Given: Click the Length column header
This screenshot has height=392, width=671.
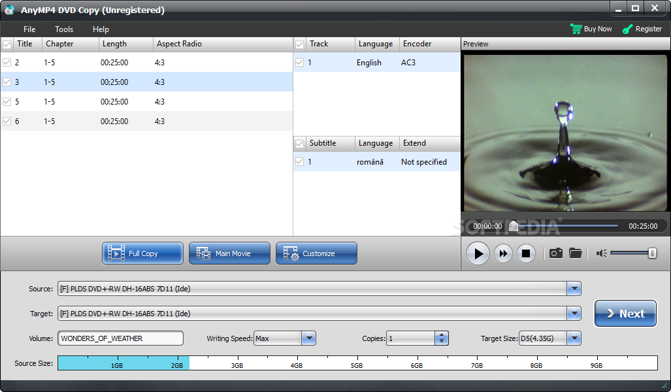Looking at the screenshot, I should point(126,44).
